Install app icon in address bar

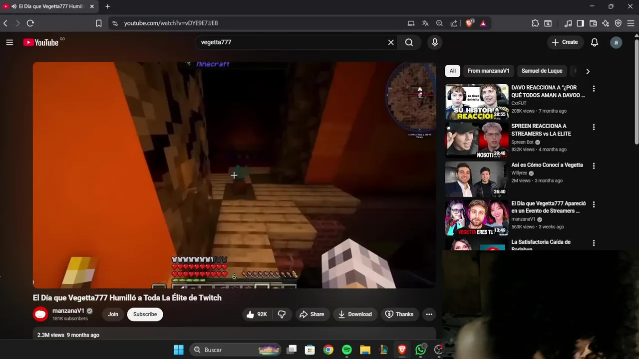point(411,23)
